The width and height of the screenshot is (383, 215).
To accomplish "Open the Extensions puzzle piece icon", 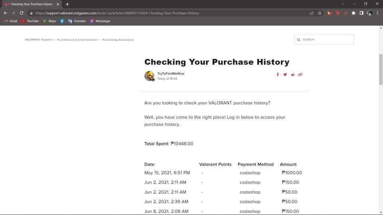I will (x=353, y=13).
